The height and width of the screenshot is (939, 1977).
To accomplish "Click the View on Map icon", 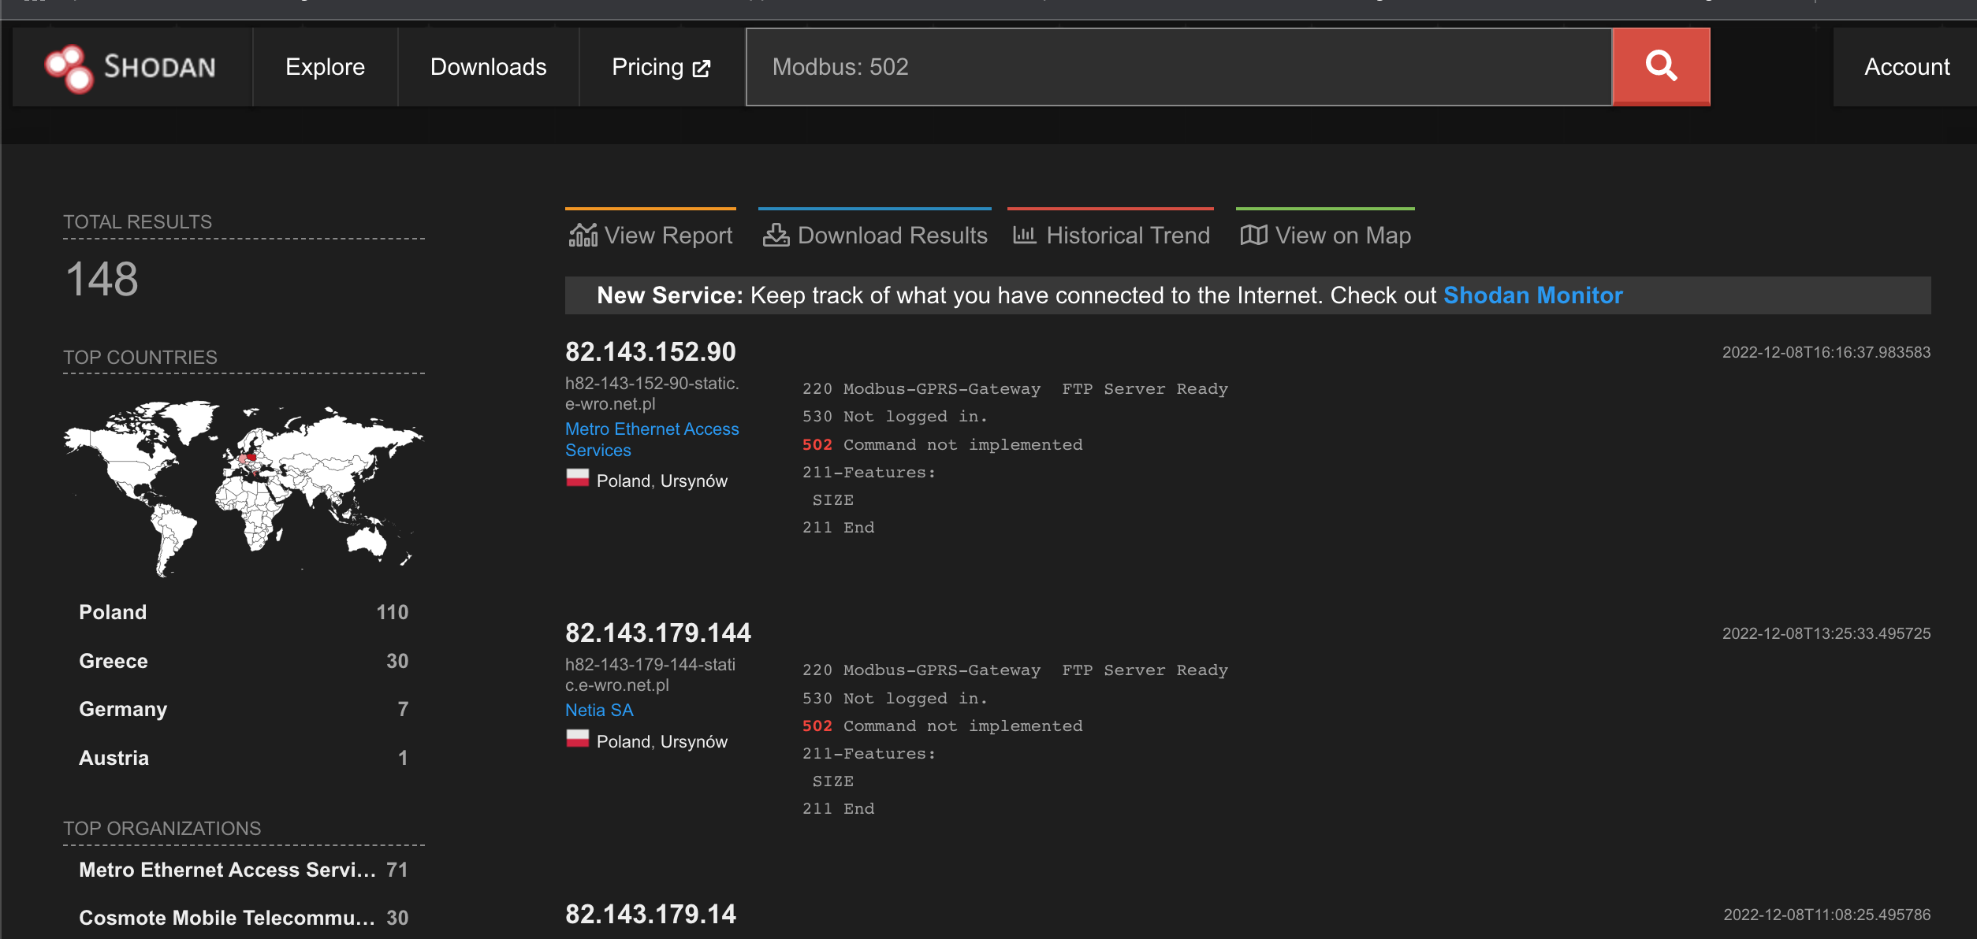I will pyautogui.click(x=1253, y=235).
